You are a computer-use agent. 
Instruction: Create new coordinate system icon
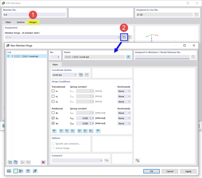click(81, 75)
